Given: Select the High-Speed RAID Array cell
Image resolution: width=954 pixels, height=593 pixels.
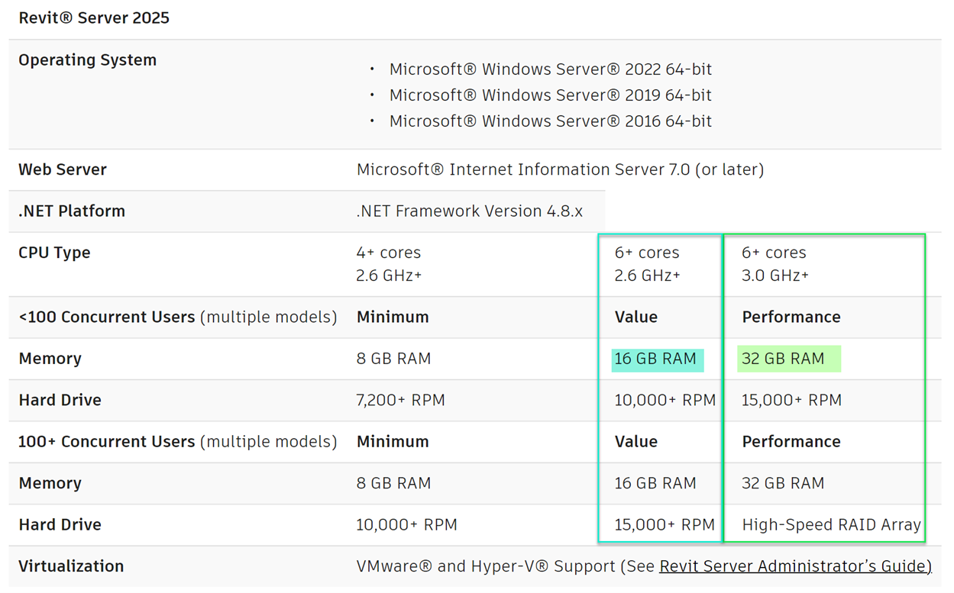Looking at the screenshot, I should tap(831, 525).
